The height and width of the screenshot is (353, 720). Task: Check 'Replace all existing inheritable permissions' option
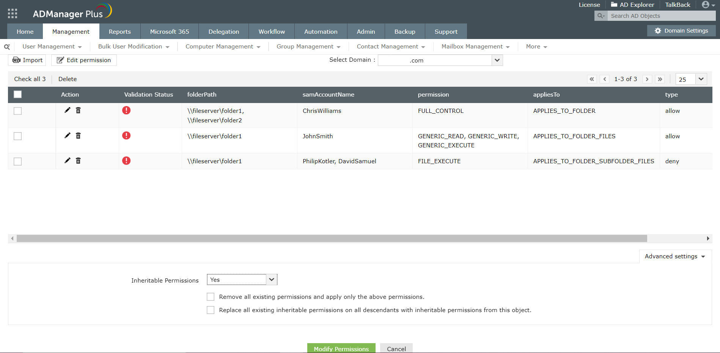click(211, 310)
